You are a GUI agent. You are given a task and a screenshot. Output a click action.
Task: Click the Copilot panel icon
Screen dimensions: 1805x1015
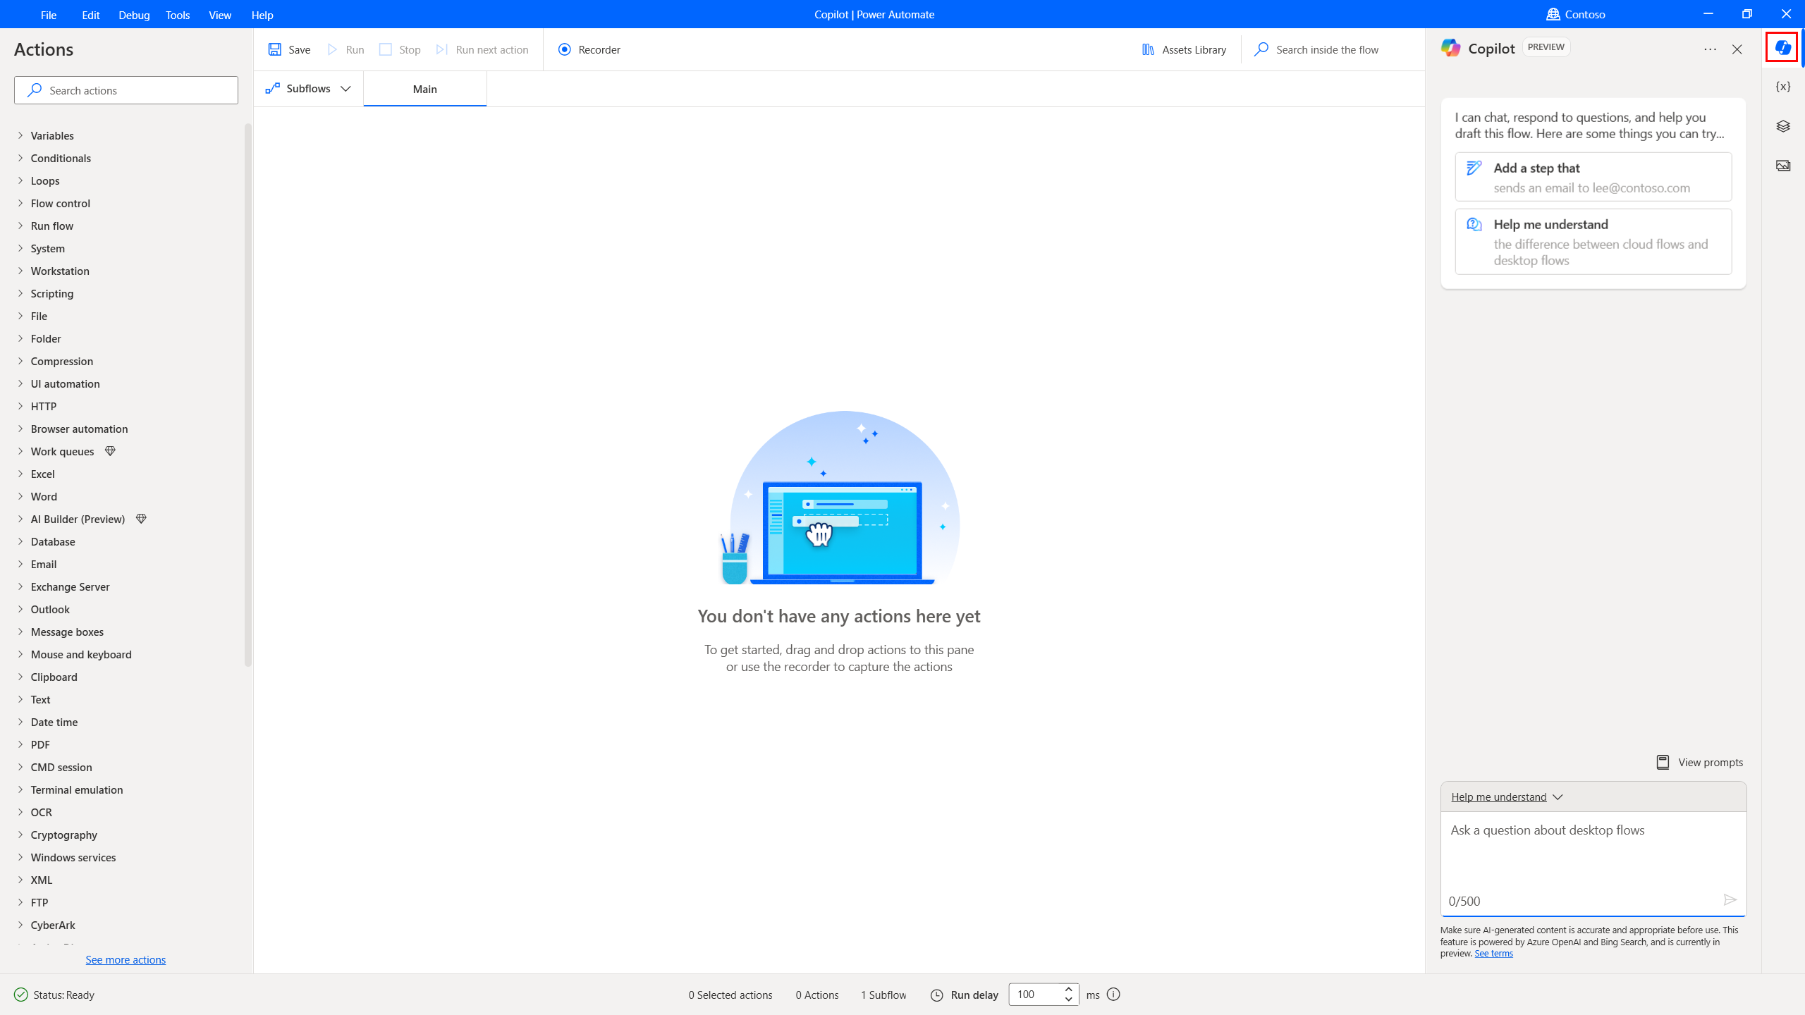tap(1782, 49)
